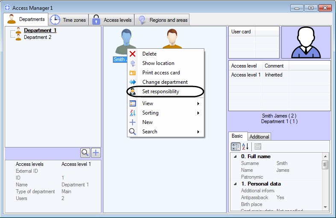
Task: Click the Name value James
Action: point(283,170)
